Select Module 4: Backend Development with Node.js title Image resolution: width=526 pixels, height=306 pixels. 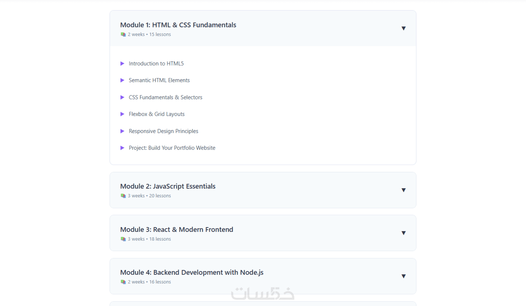[192, 273]
